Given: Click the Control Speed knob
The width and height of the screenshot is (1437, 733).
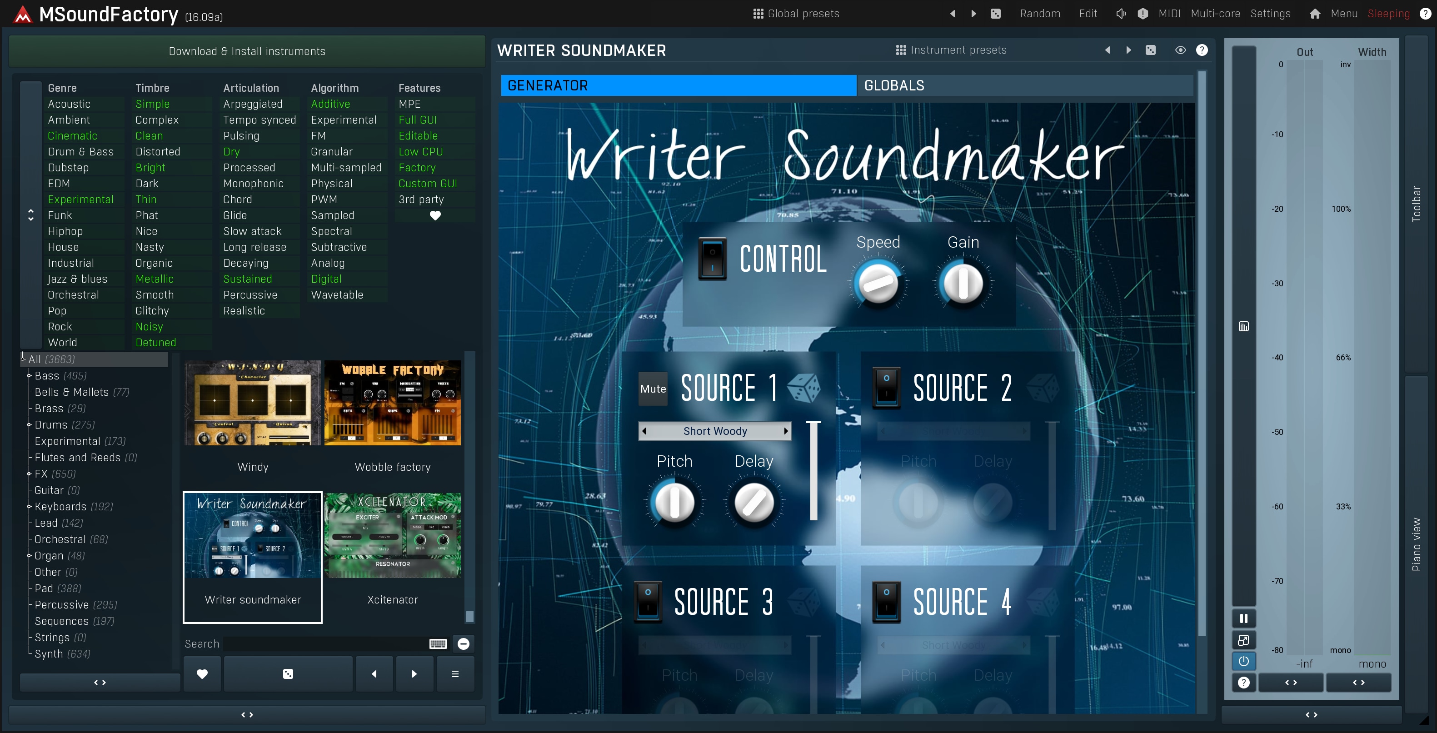Looking at the screenshot, I should click(x=878, y=284).
